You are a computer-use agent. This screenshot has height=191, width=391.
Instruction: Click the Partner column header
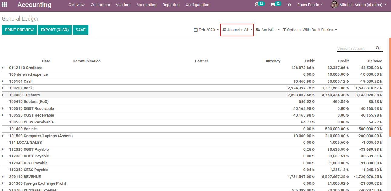coord(202,61)
